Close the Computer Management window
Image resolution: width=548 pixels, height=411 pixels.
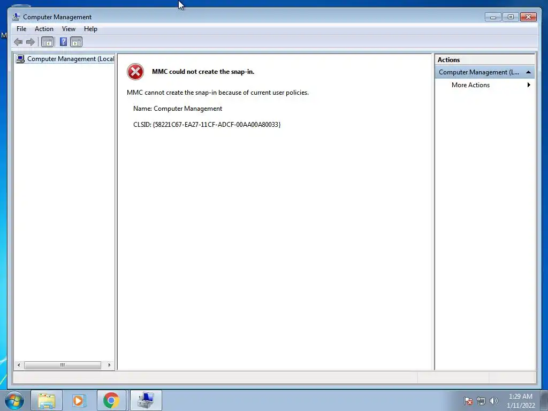528,17
